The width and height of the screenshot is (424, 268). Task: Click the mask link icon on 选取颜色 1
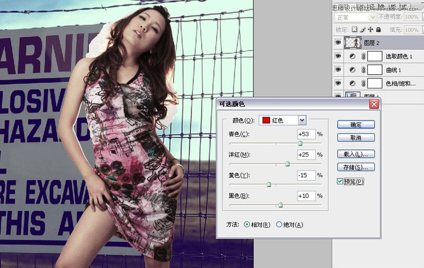click(x=364, y=56)
